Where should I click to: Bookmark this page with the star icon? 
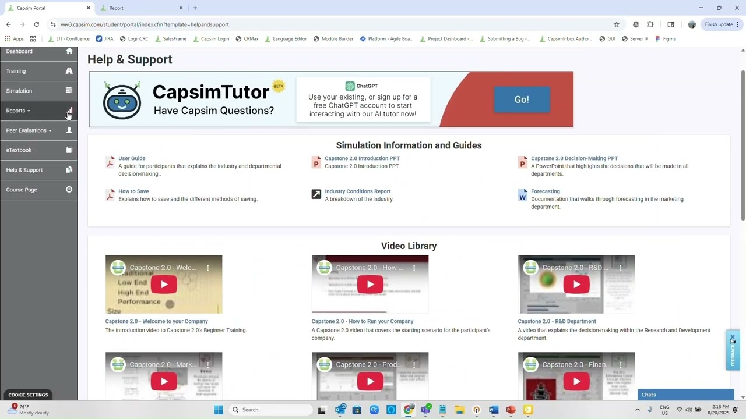617,24
